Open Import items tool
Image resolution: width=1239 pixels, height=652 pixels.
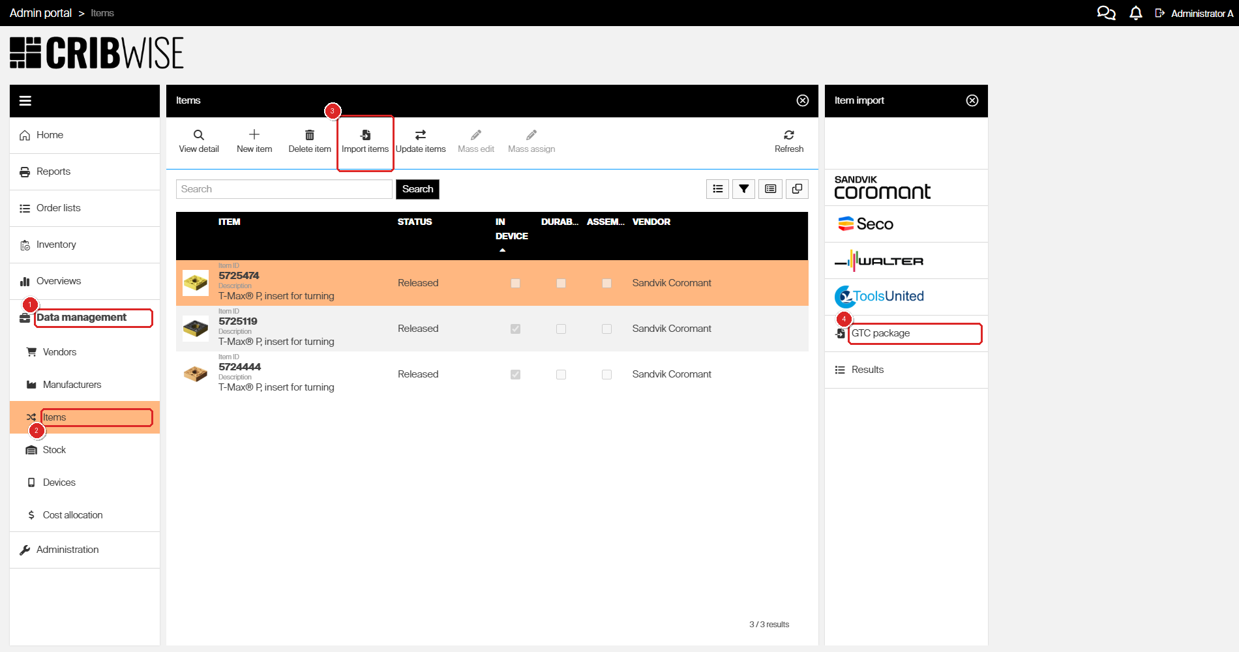click(365, 141)
